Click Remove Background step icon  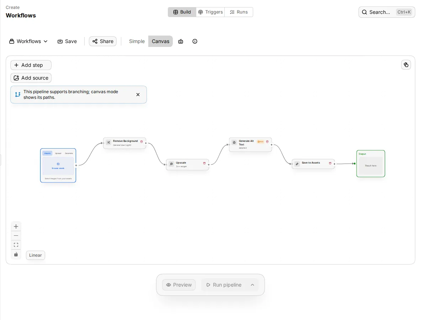click(x=108, y=143)
